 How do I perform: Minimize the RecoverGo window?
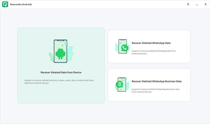[197, 5]
